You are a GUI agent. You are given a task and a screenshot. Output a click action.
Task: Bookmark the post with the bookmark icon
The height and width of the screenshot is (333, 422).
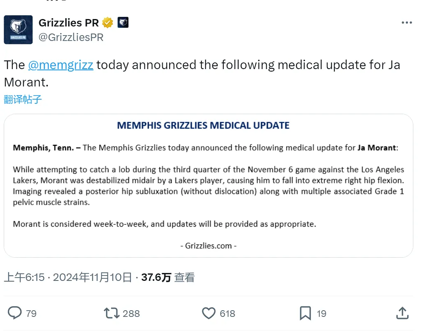pos(306,313)
